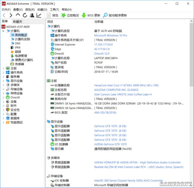The image size is (194, 188).
Task: Open the Microsoft Windows 10 Pro link
Action: coord(111,35)
